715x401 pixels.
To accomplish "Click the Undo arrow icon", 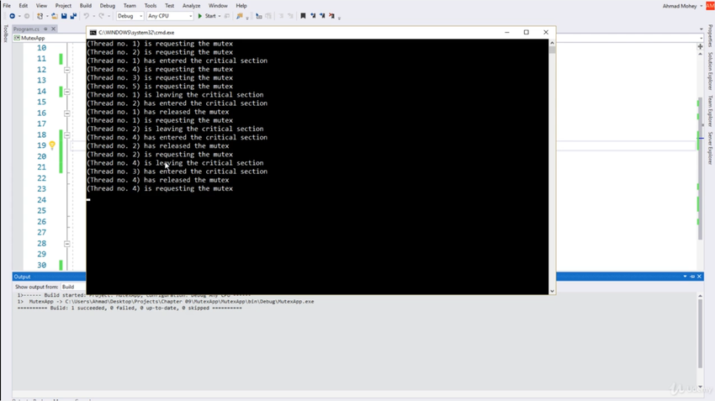I will pos(86,16).
